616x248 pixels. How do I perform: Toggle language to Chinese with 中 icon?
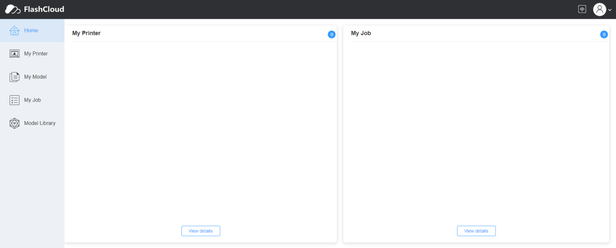pyautogui.click(x=582, y=9)
